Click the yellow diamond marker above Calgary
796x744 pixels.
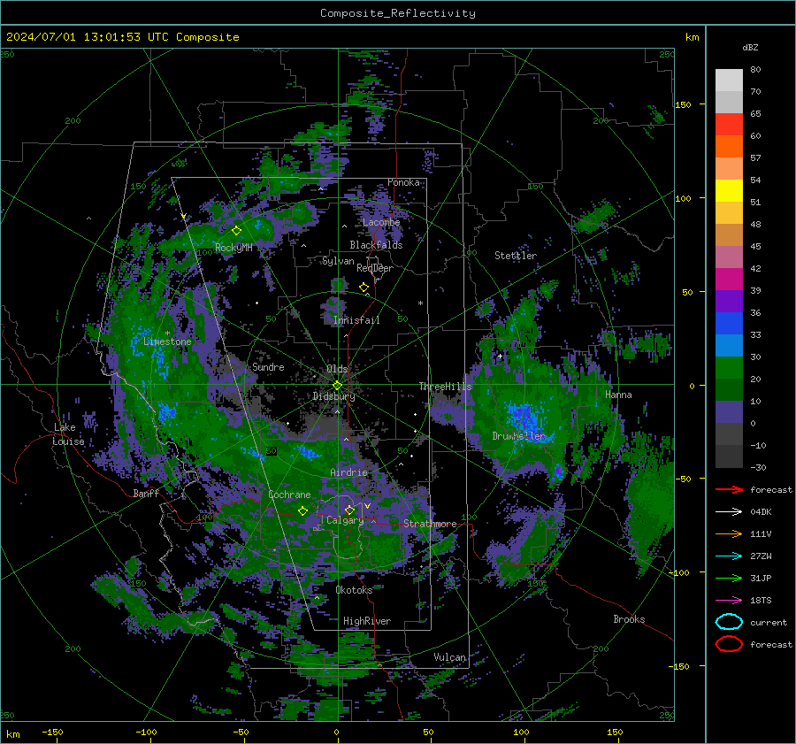pos(349,510)
